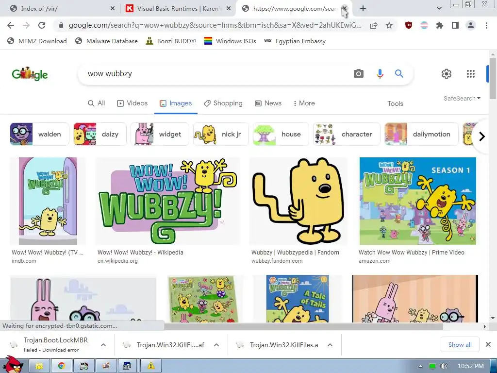This screenshot has height=373, width=497.
Task: Click the wow wubbzy search field
Action: 215,74
